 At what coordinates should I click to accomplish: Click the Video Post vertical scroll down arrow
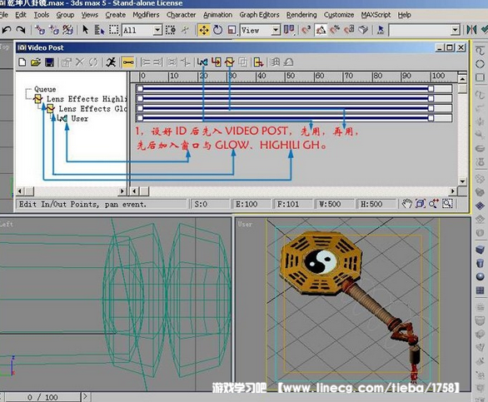click(x=462, y=181)
